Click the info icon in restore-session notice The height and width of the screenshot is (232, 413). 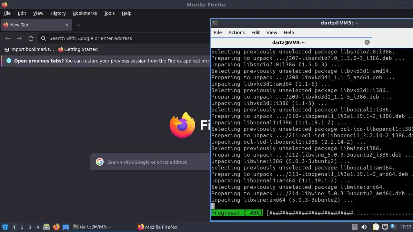pyautogui.click(x=9, y=61)
